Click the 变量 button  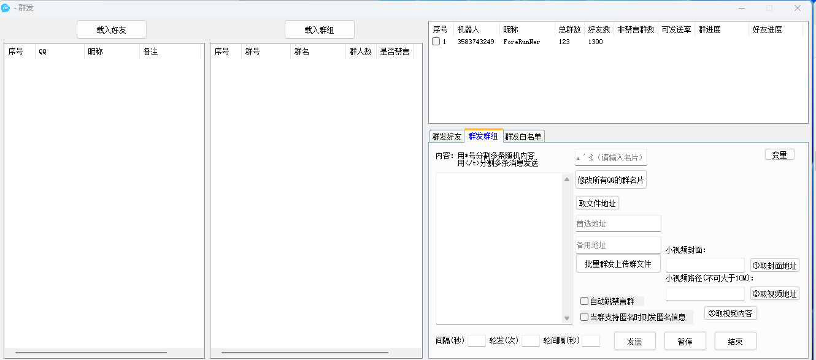pyautogui.click(x=779, y=155)
